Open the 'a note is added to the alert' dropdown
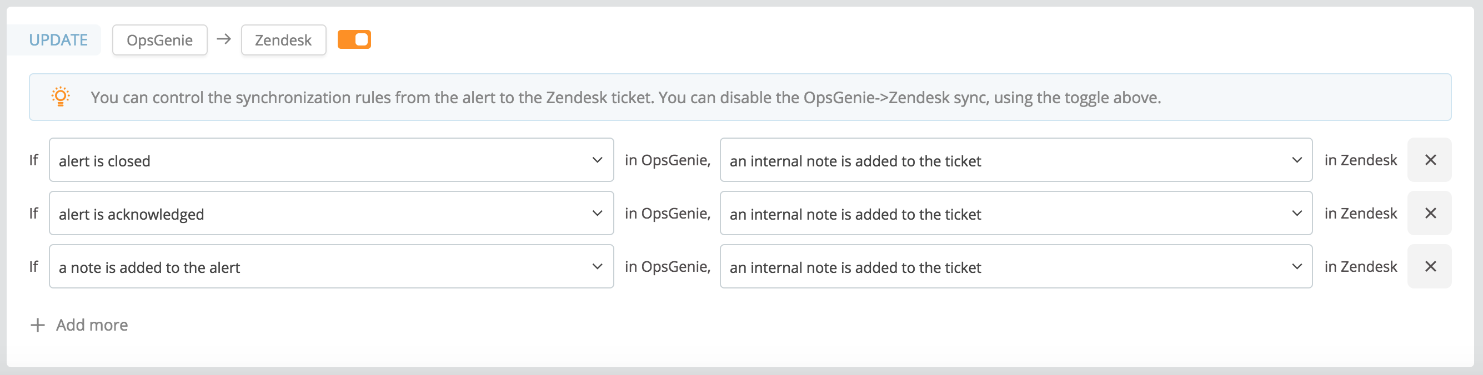This screenshot has width=1483, height=375. coord(598,266)
